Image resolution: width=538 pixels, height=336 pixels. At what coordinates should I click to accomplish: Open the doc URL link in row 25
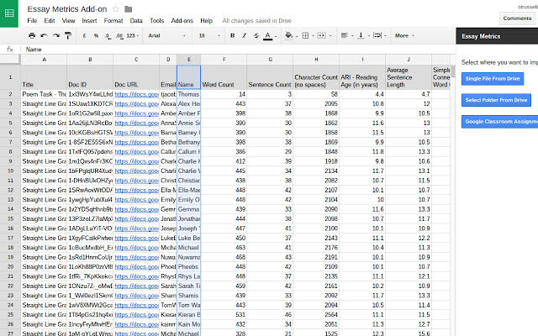(136, 315)
